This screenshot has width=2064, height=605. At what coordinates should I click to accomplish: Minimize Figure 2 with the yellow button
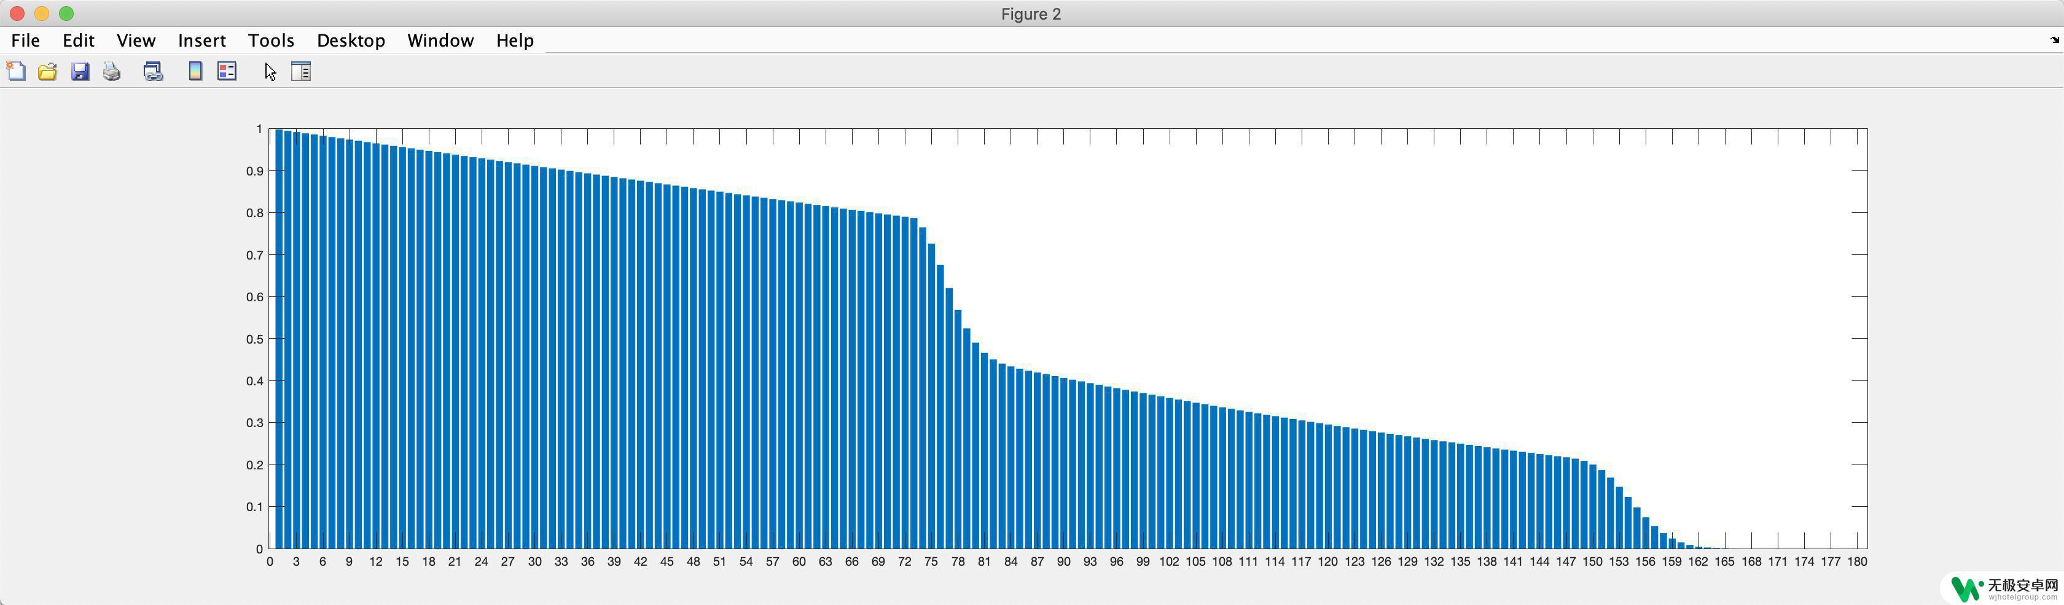click(x=42, y=13)
